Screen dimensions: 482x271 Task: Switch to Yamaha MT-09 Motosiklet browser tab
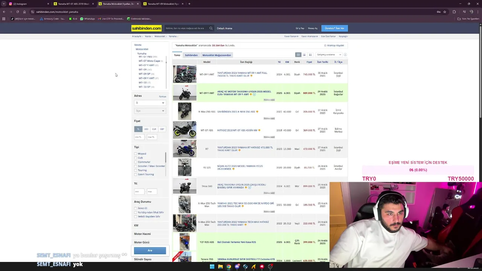(x=163, y=4)
